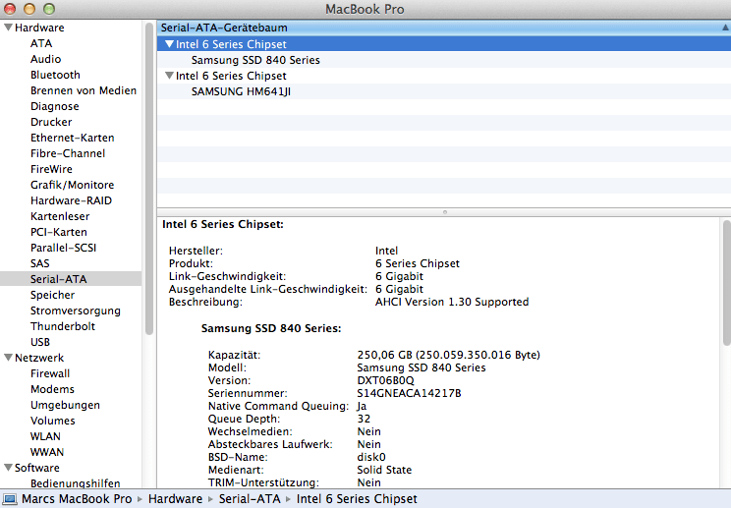The image size is (731, 508).
Task: Select Modems under Netzwerk
Action: [52, 390]
